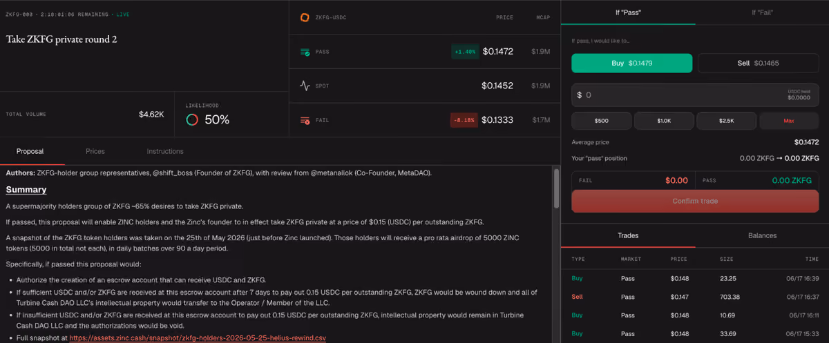This screenshot has height=343, width=829.
Task: Select the Balances tab
Action: [x=762, y=235]
